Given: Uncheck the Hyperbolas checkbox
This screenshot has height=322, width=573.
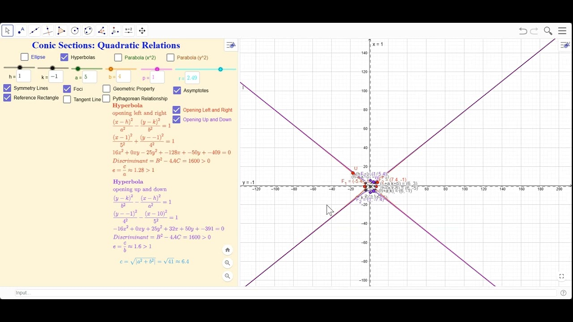Looking at the screenshot, I should 64,57.
